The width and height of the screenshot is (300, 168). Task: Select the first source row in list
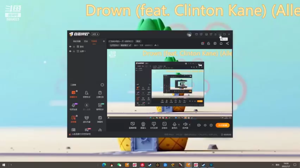[x=87, y=46]
